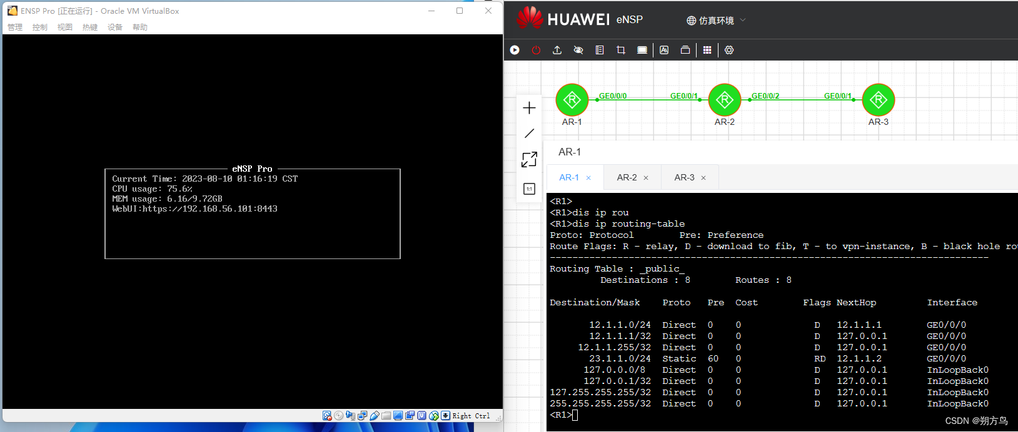Toggle the crossed-eye hide labels icon
The height and width of the screenshot is (432, 1018).
pyautogui.click(x=578, y=50)
